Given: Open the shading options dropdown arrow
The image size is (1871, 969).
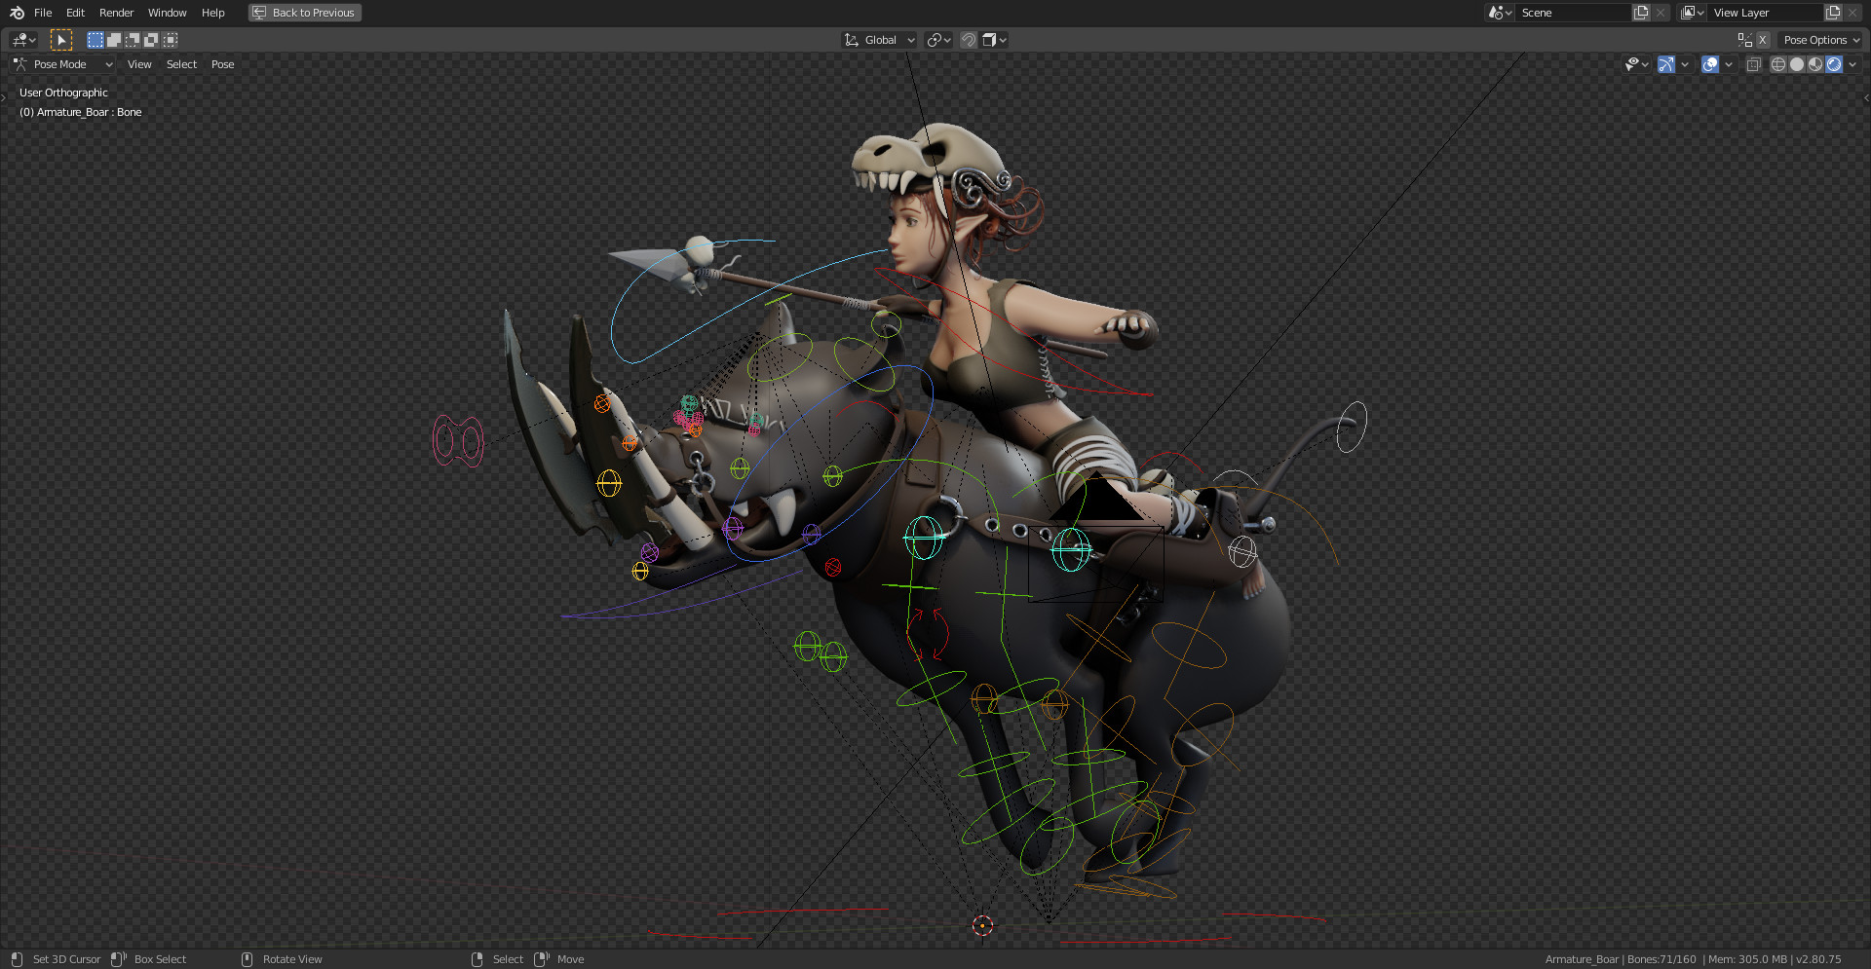Looking at the screenshot, I should 1852,64.
